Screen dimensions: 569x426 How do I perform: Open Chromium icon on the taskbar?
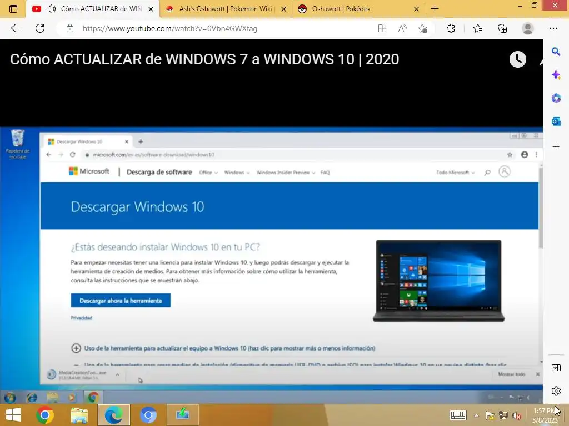(x=148, y=415)
